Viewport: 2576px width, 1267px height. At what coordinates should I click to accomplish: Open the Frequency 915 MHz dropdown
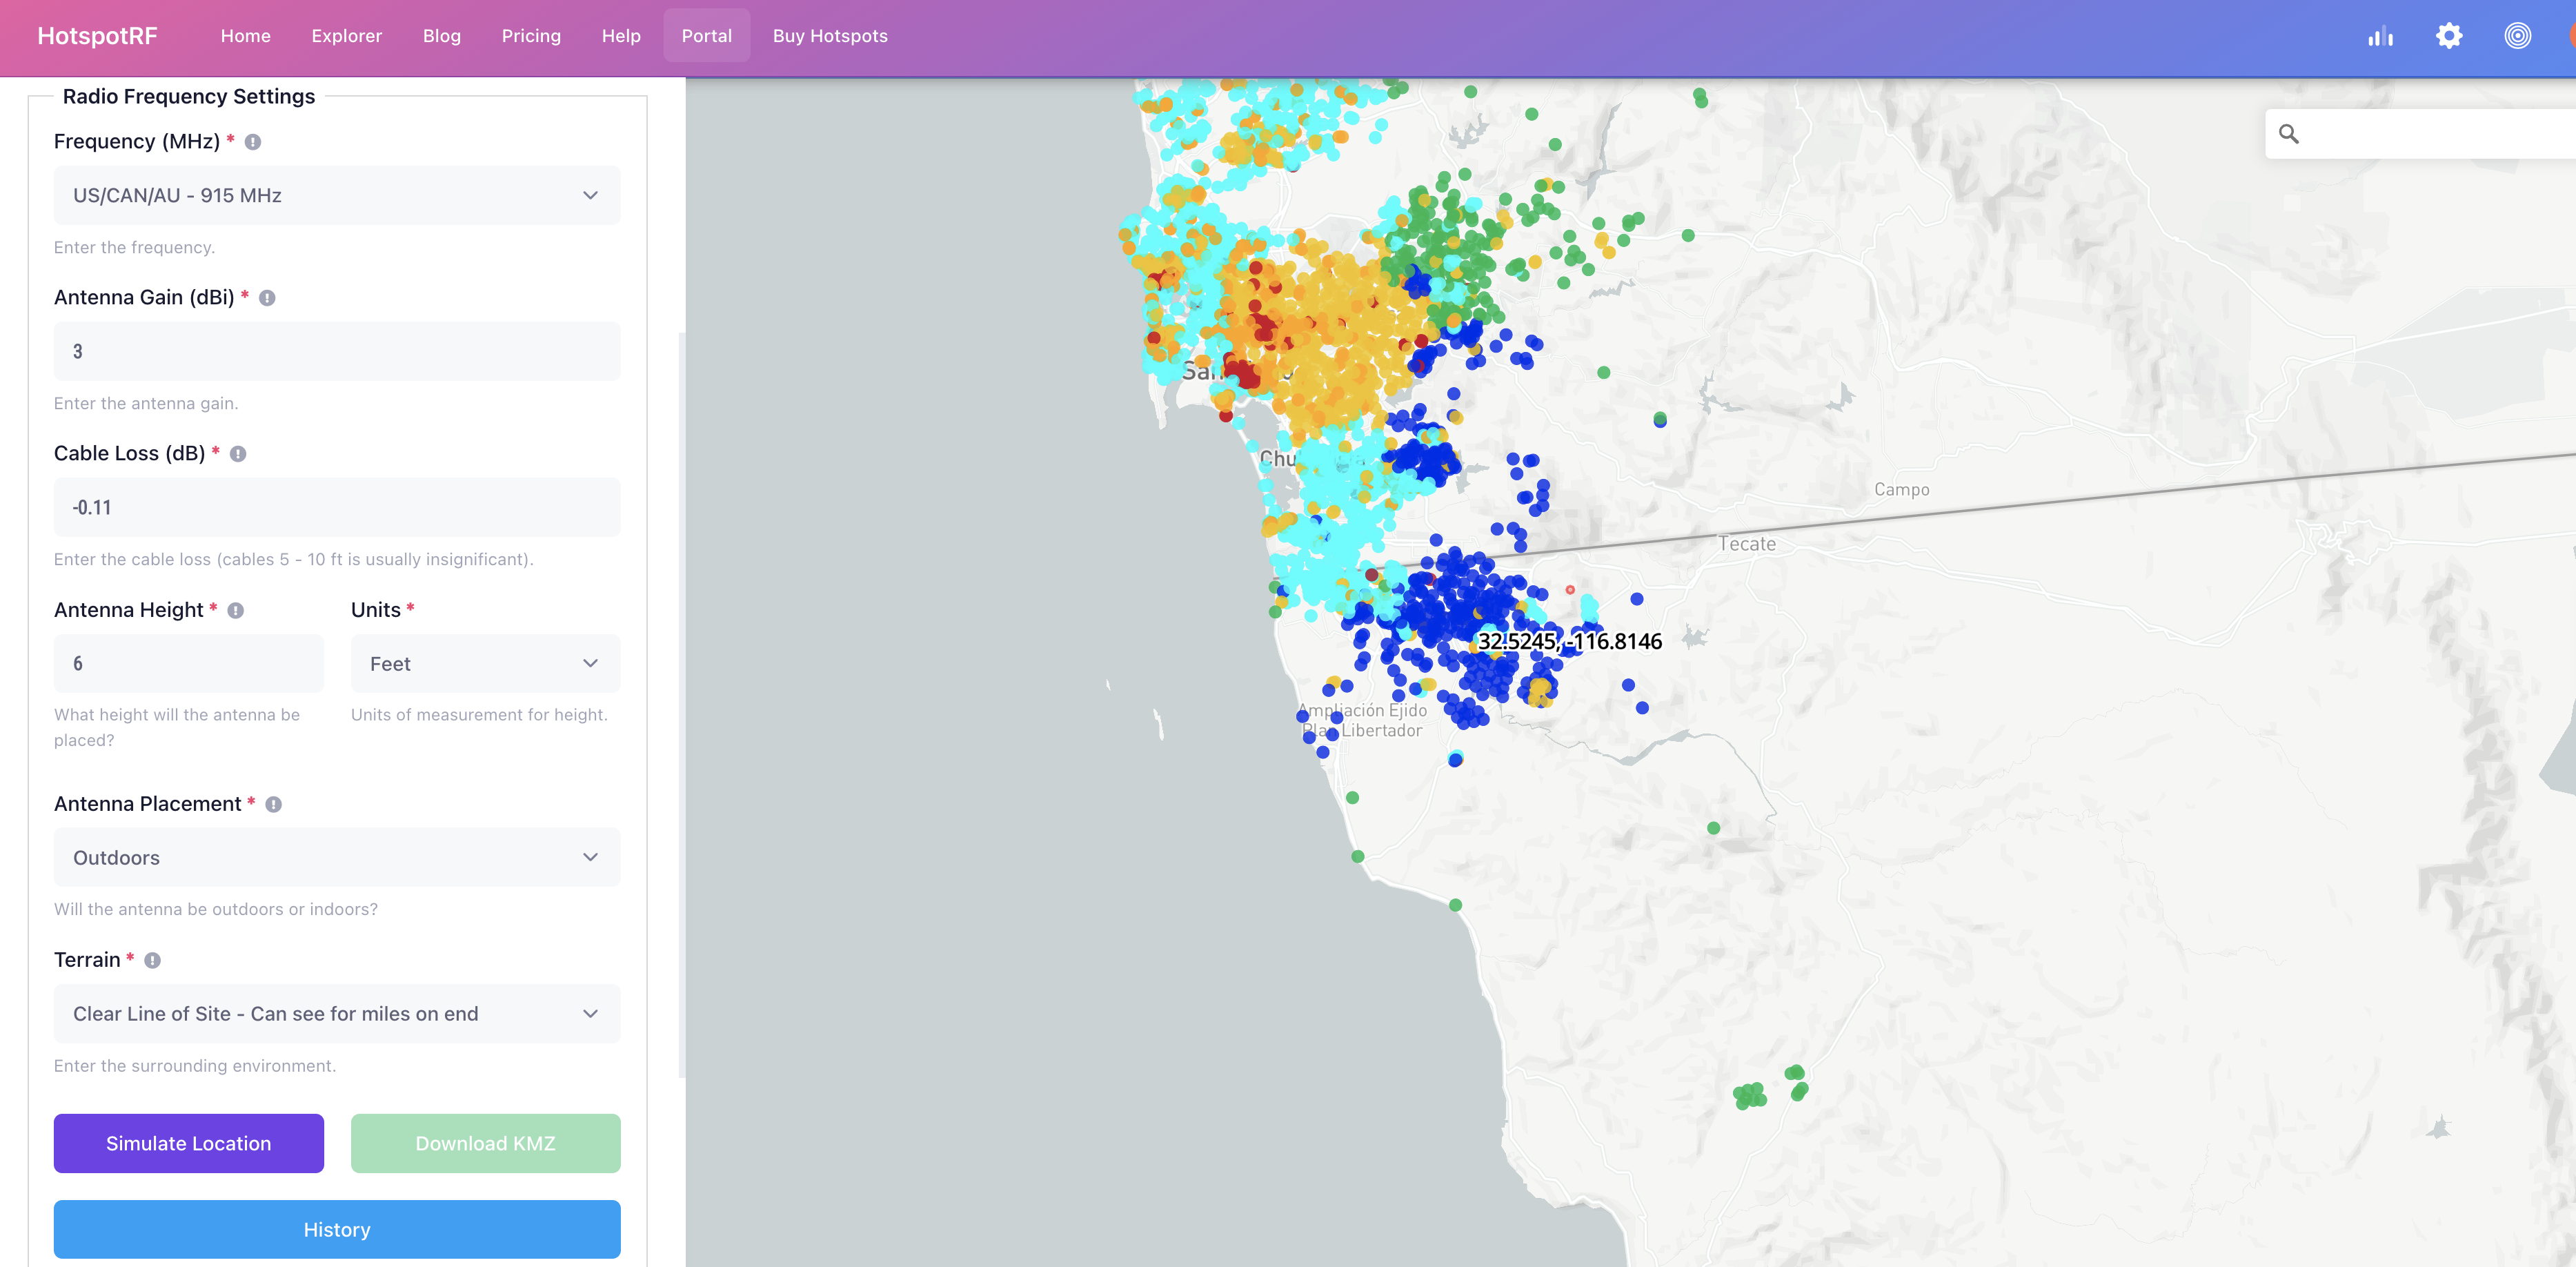(336, 196)
